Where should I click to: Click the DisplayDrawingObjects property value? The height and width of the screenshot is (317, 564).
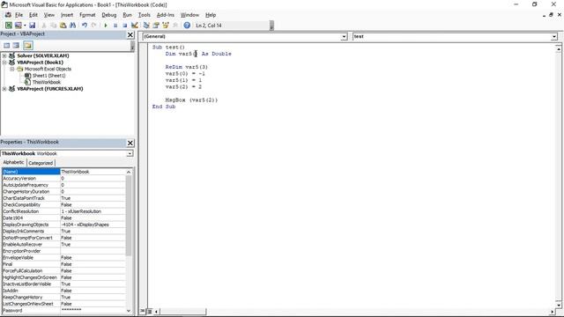93,225
